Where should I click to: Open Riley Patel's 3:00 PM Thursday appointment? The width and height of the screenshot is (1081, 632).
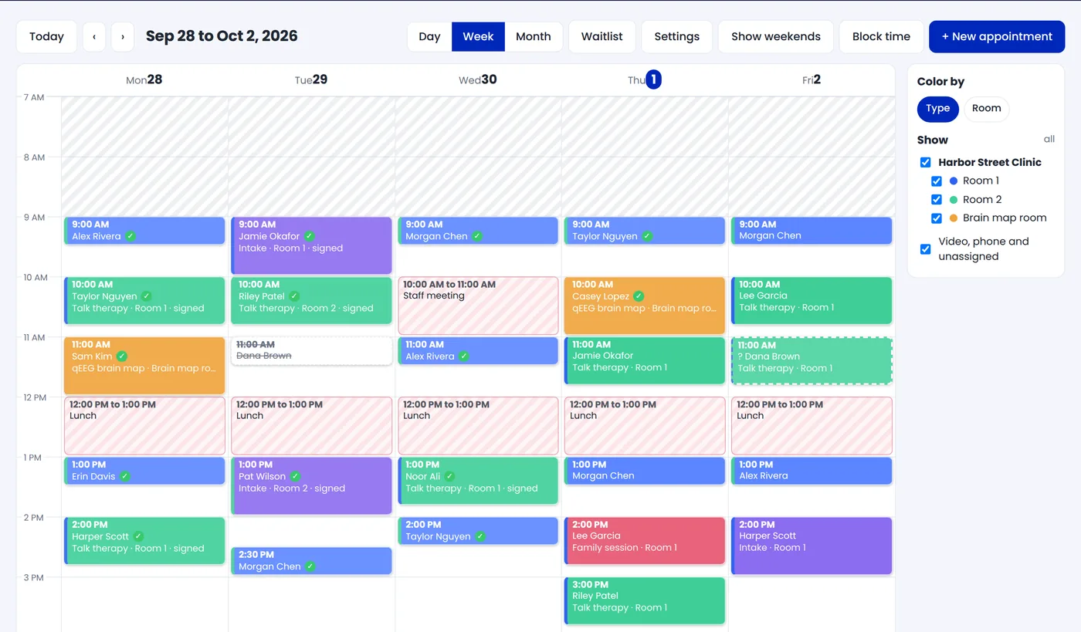click(645, 600)
